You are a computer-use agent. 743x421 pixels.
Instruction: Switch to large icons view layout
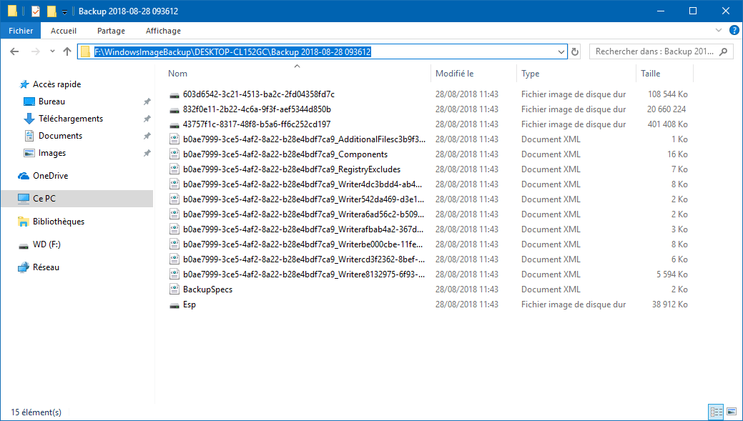point(732,412)
